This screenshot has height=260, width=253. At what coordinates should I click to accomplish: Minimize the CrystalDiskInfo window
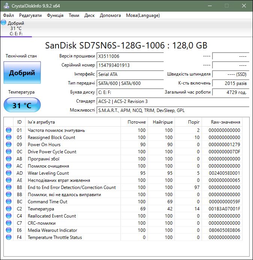pyautogui.click(x=210, y=6)
